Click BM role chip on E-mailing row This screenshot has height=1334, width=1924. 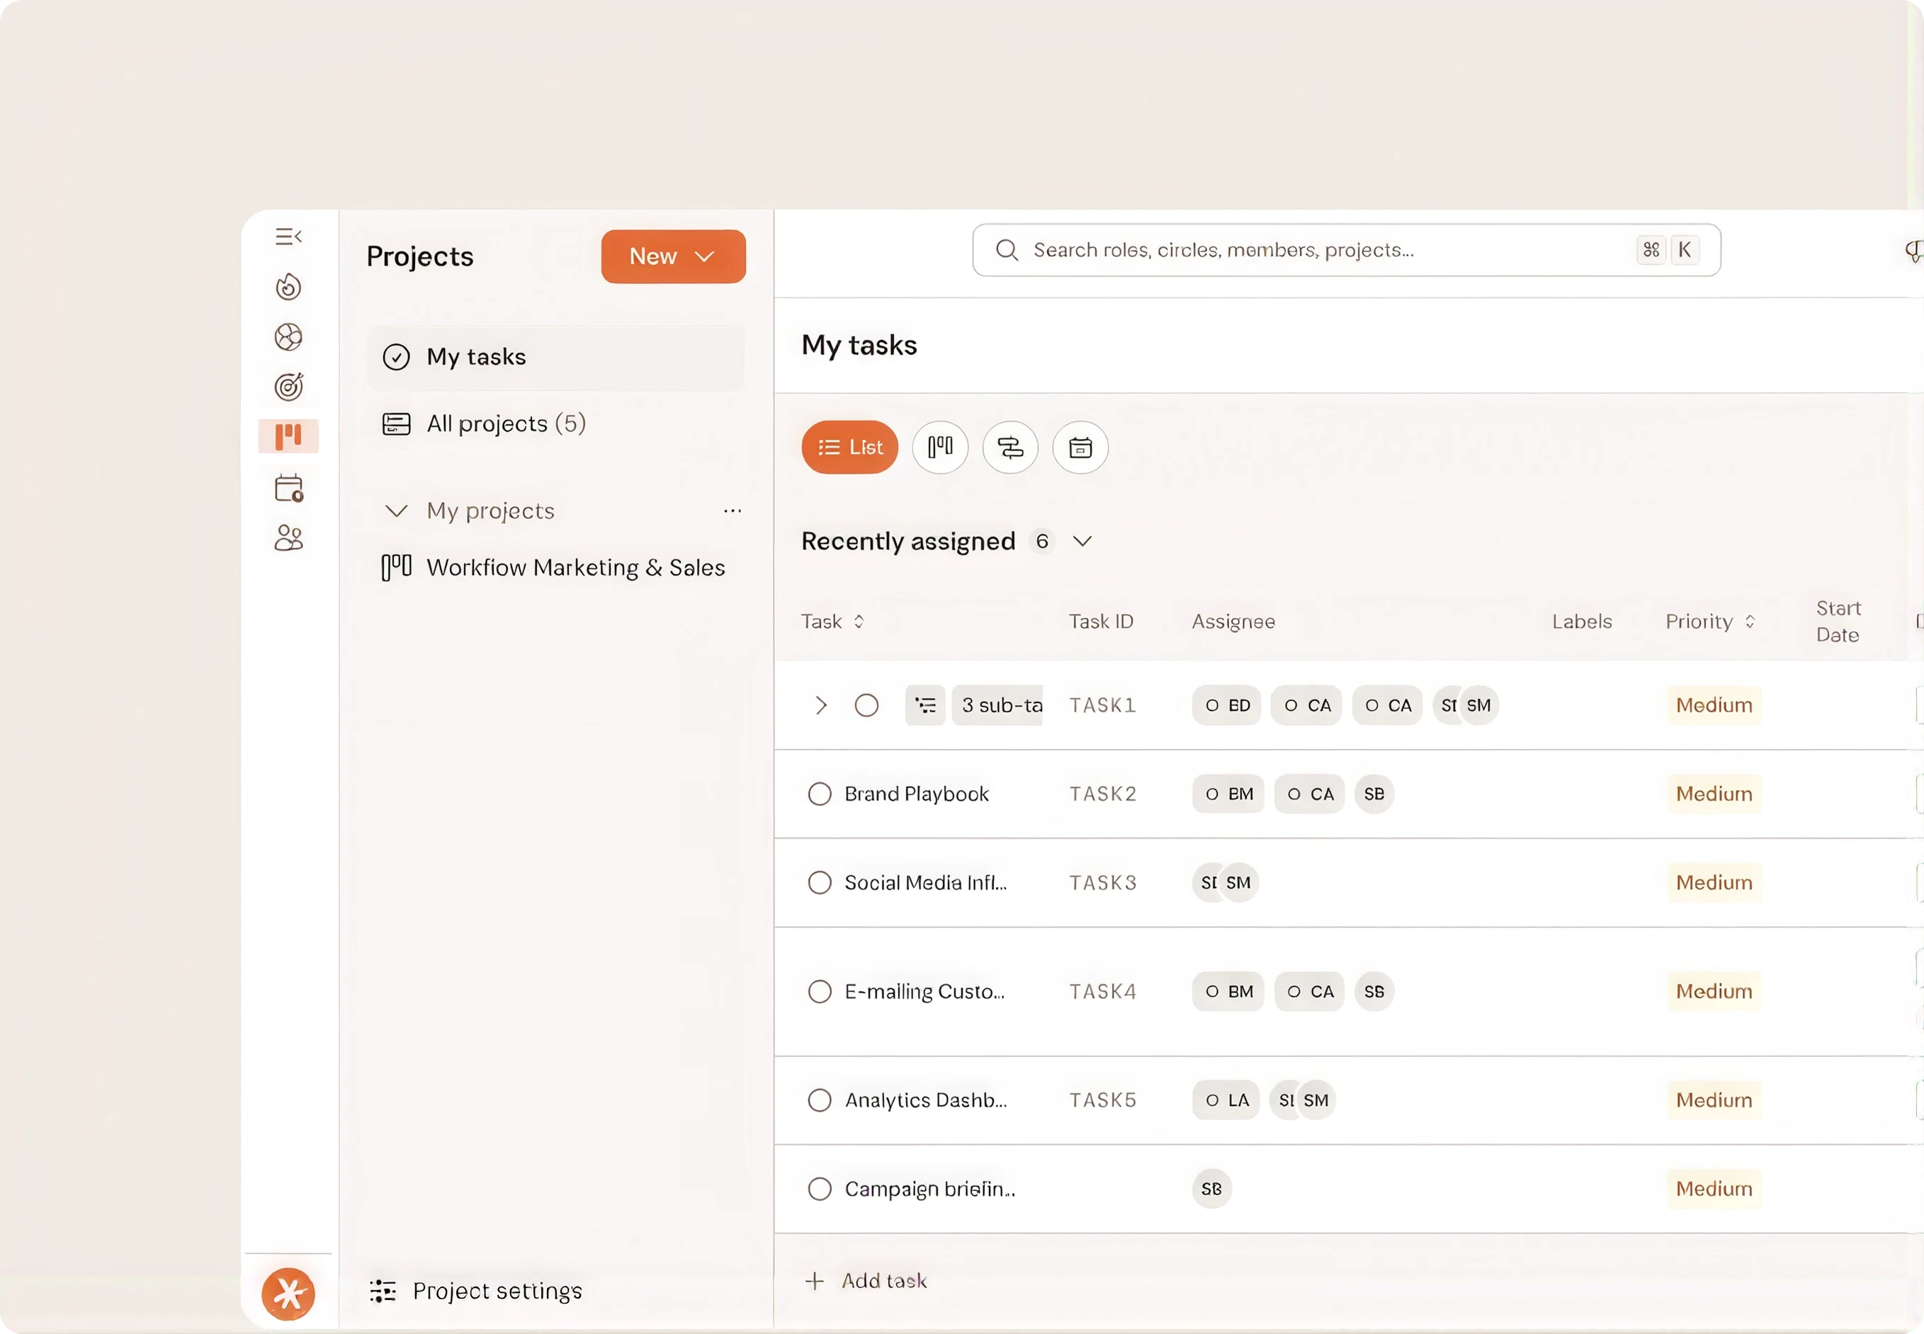[x=1228, y=991]
